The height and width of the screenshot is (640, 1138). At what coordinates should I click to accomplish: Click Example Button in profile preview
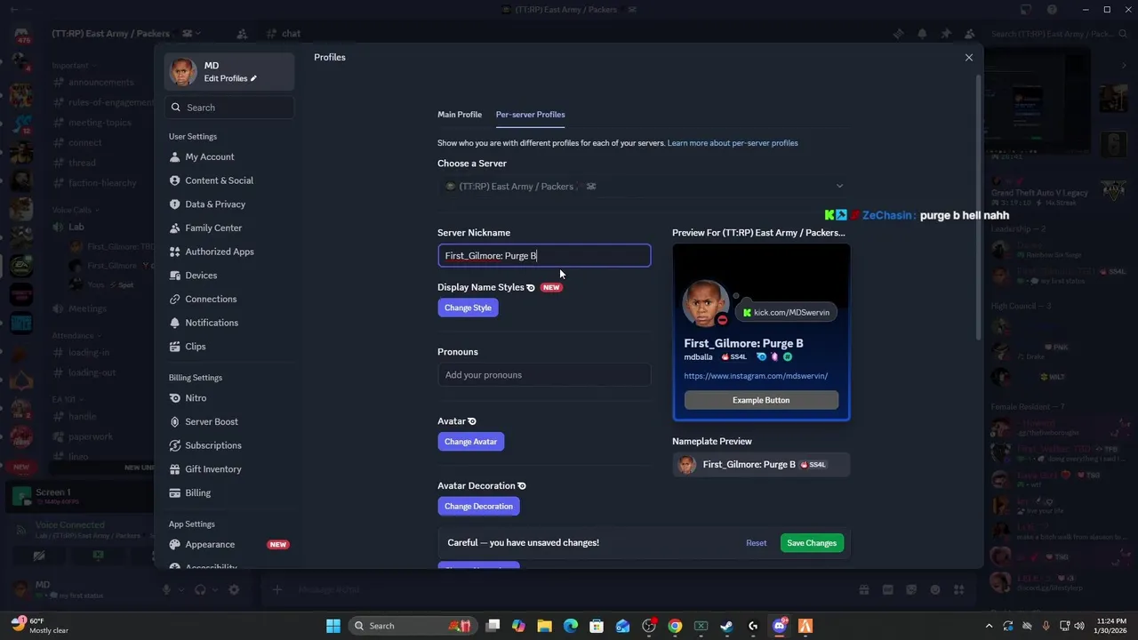click(x=761, y=400)
